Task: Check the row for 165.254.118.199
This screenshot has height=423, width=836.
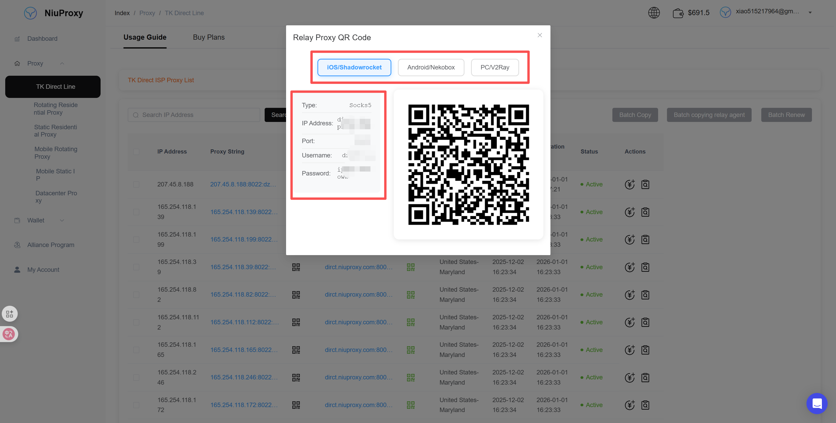Action: tap(136, 239)
